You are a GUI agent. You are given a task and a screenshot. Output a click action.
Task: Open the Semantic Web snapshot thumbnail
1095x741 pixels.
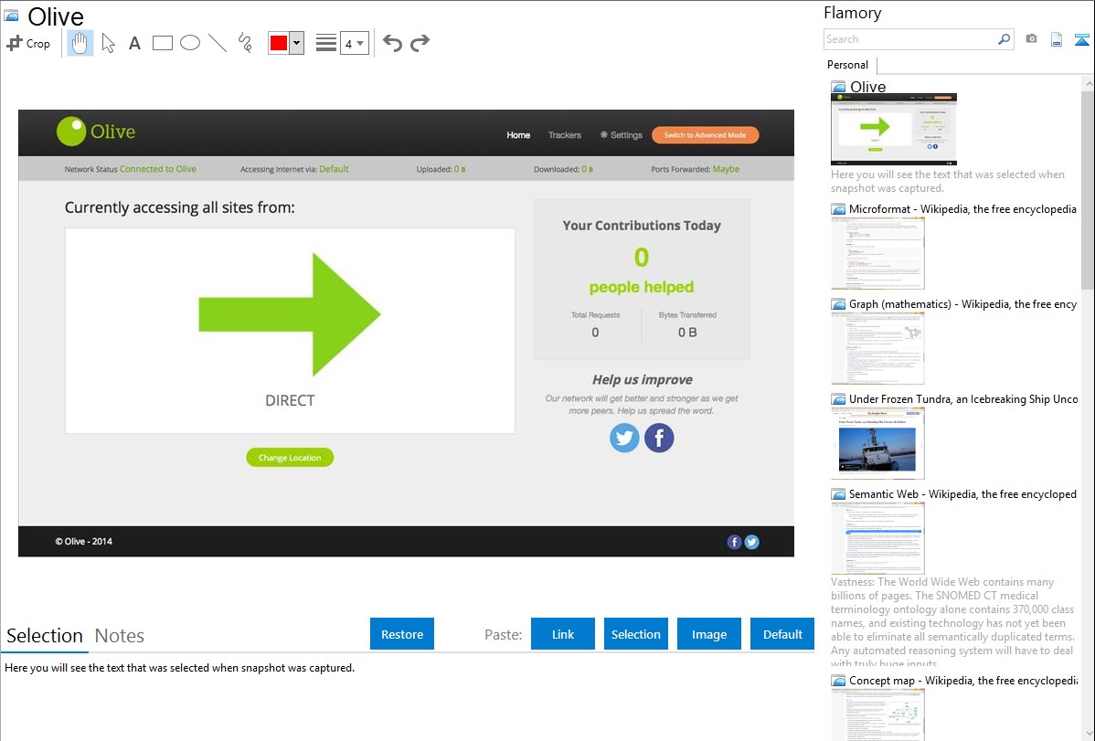click(x=877, y=538)
